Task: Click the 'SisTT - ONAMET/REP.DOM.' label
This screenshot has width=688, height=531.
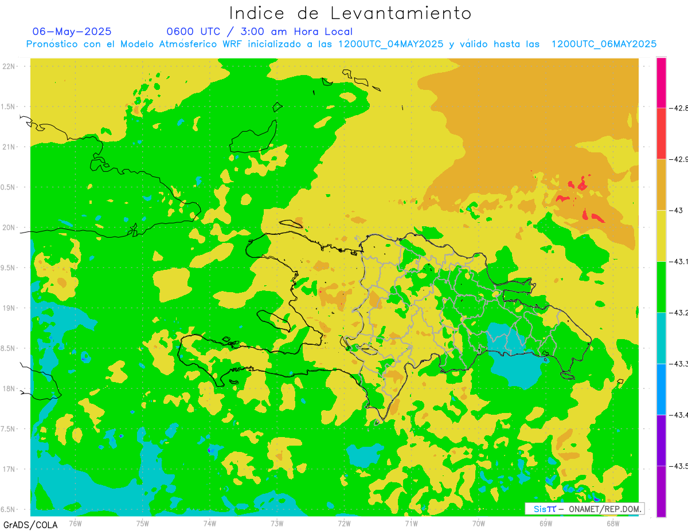Action: click(585, 509)
